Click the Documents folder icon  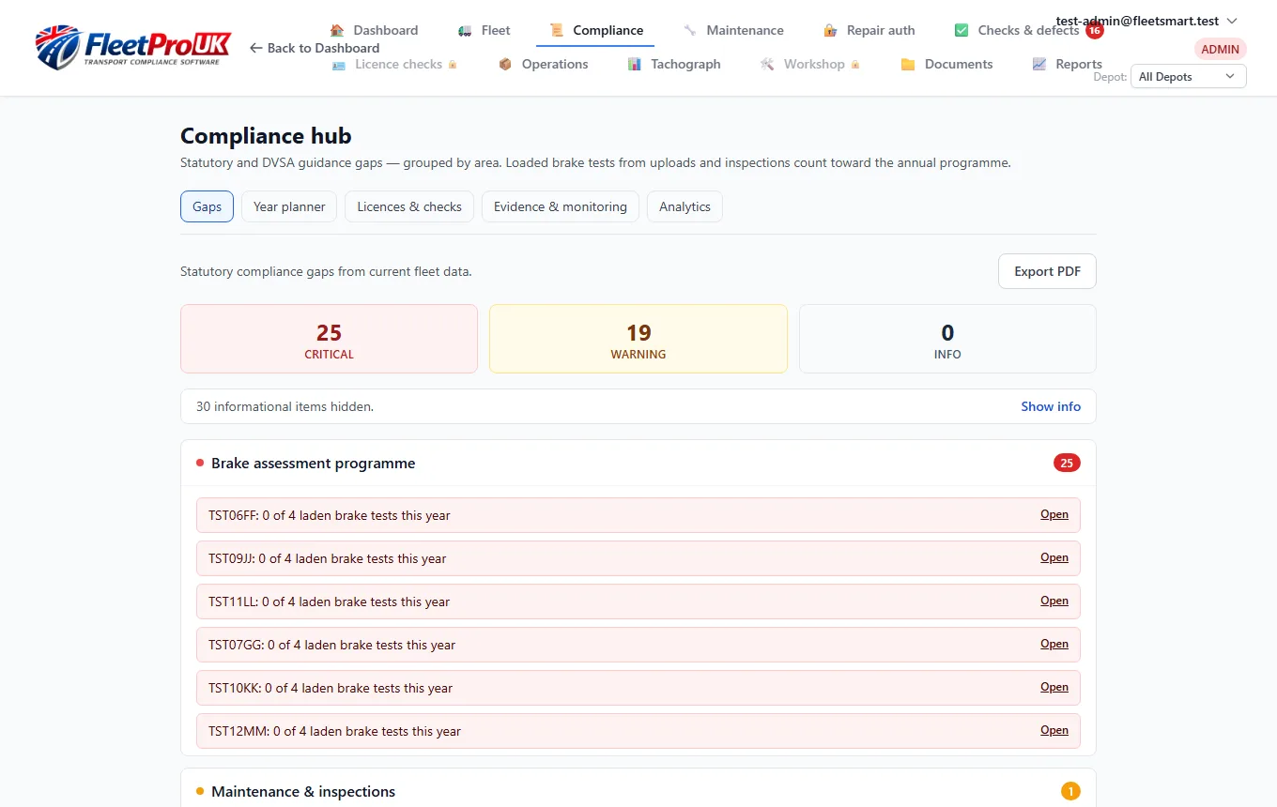click(908, 64)
